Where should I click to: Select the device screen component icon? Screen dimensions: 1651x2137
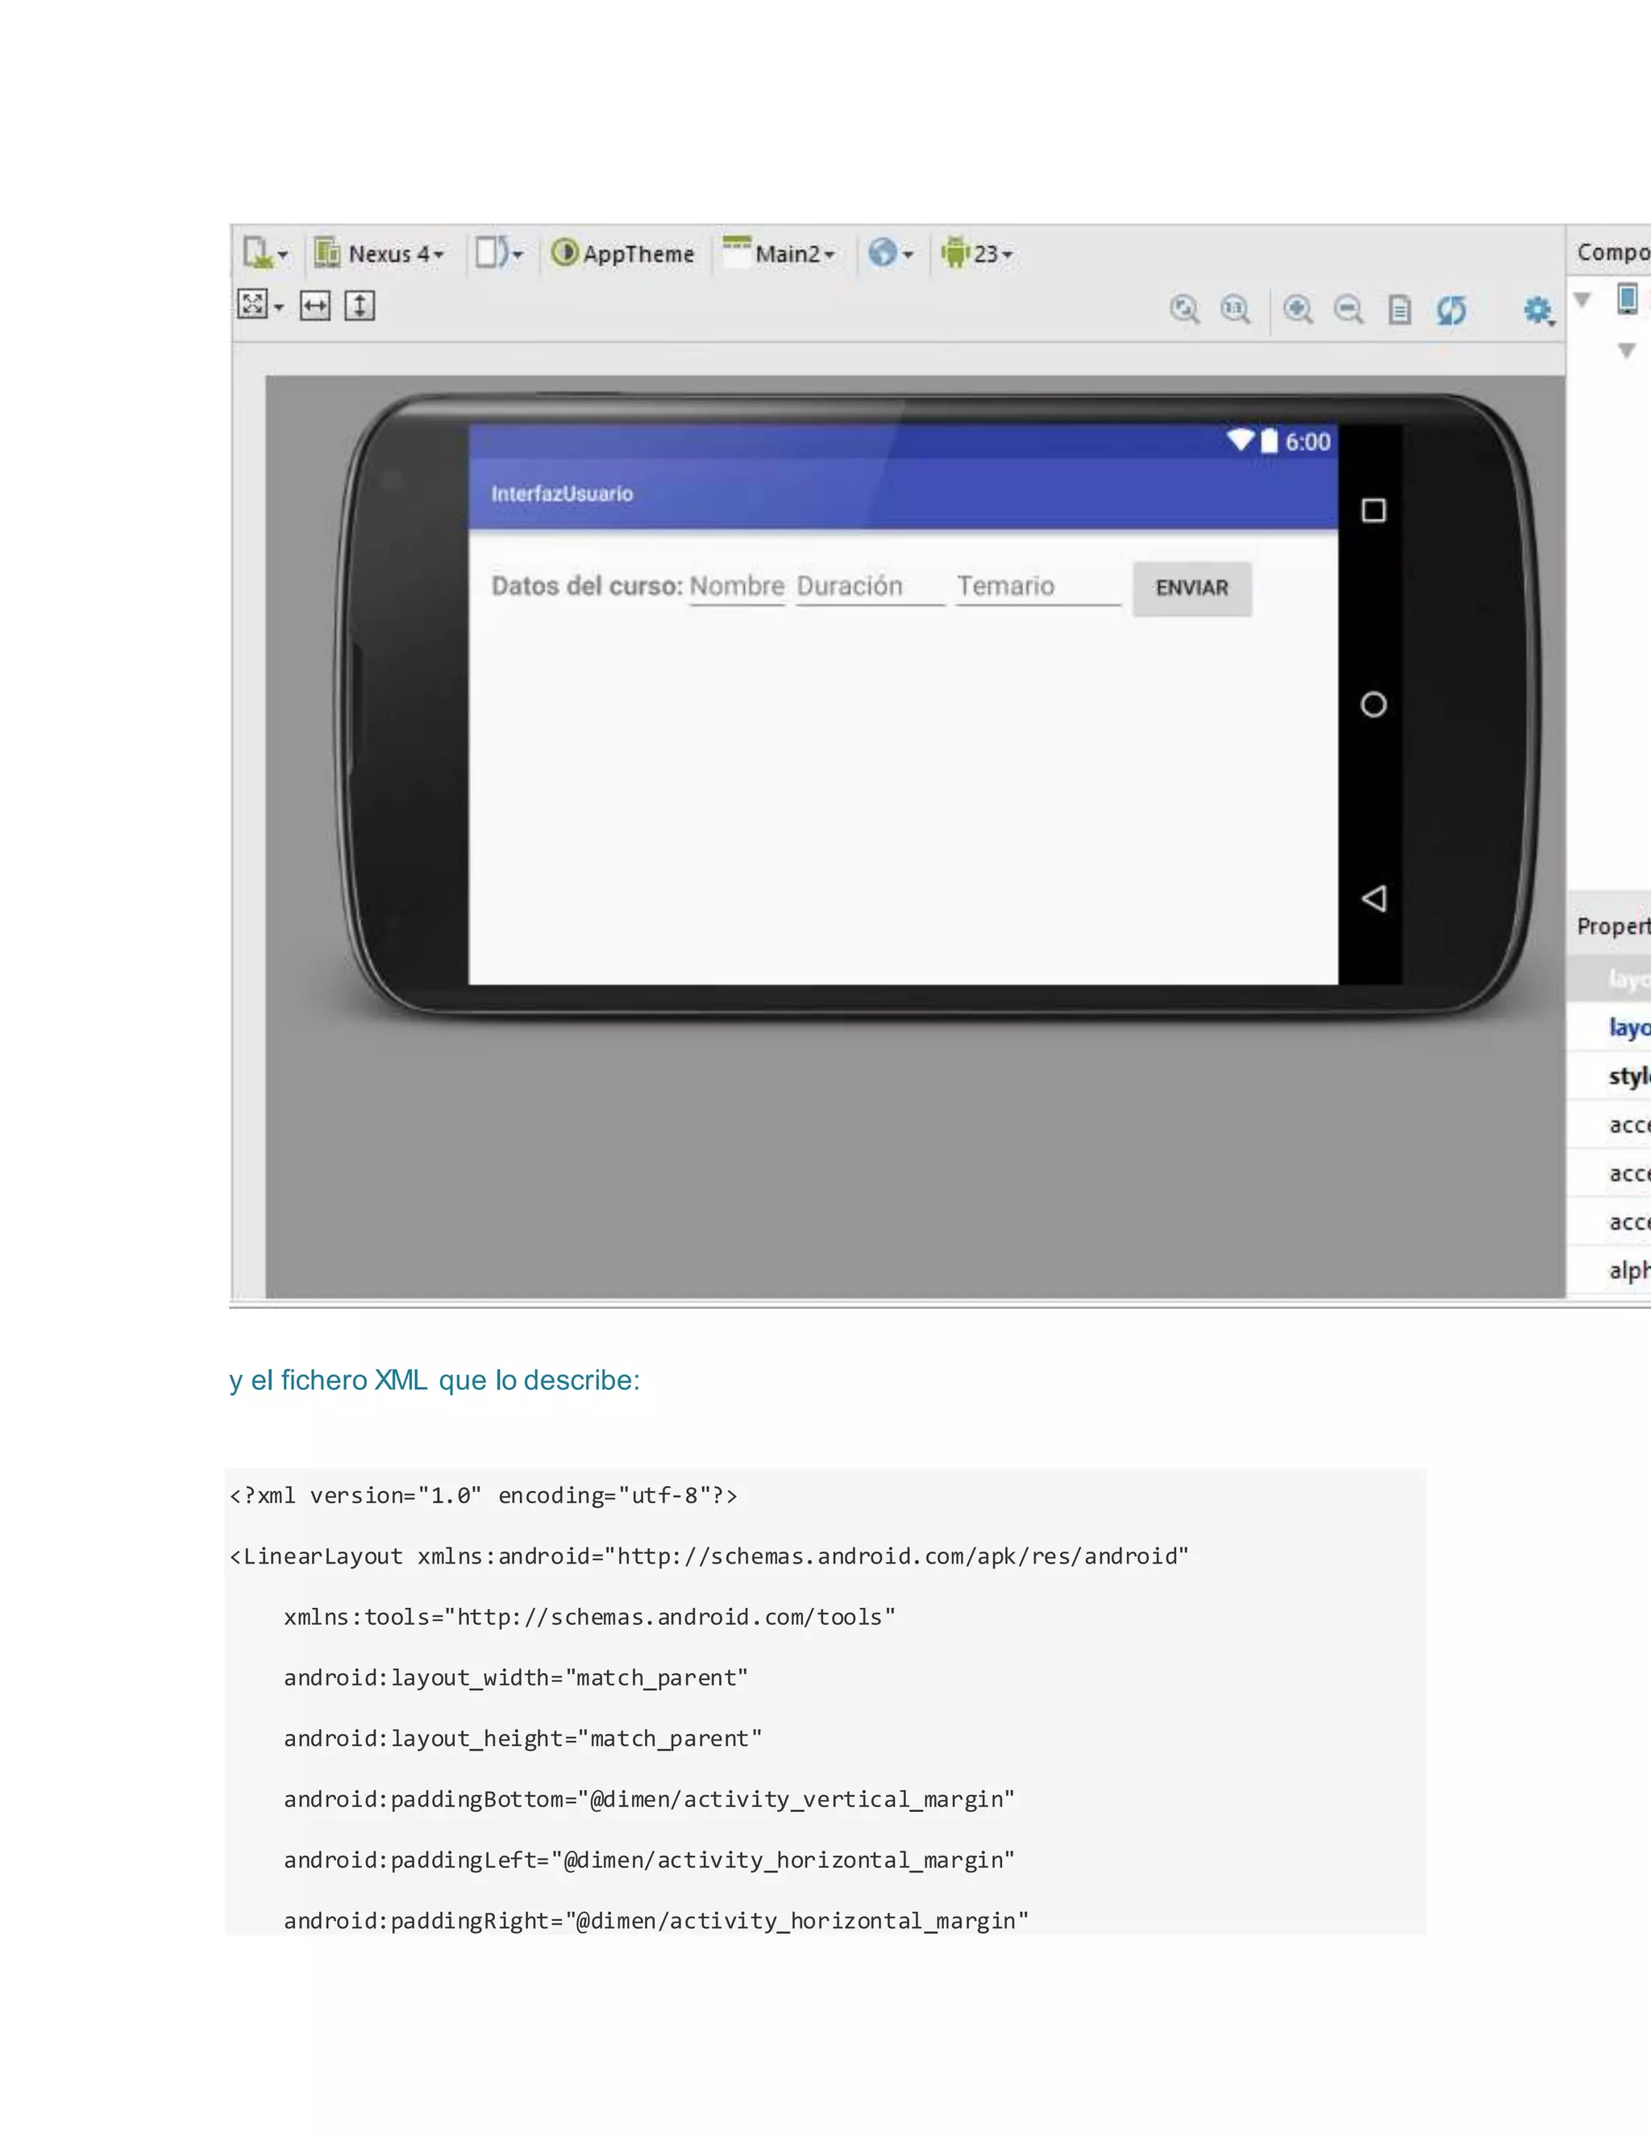(1628, 298)
